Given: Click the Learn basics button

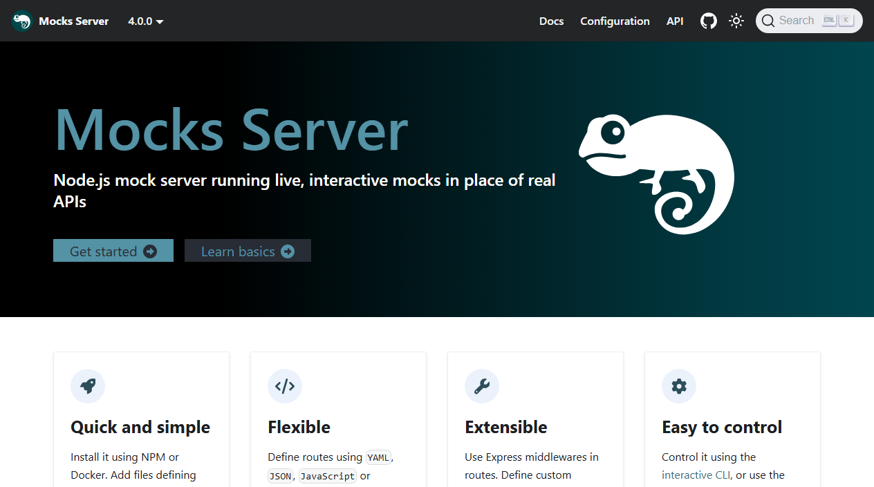Looking at the screenshot, I should click(x=248, y=251).
